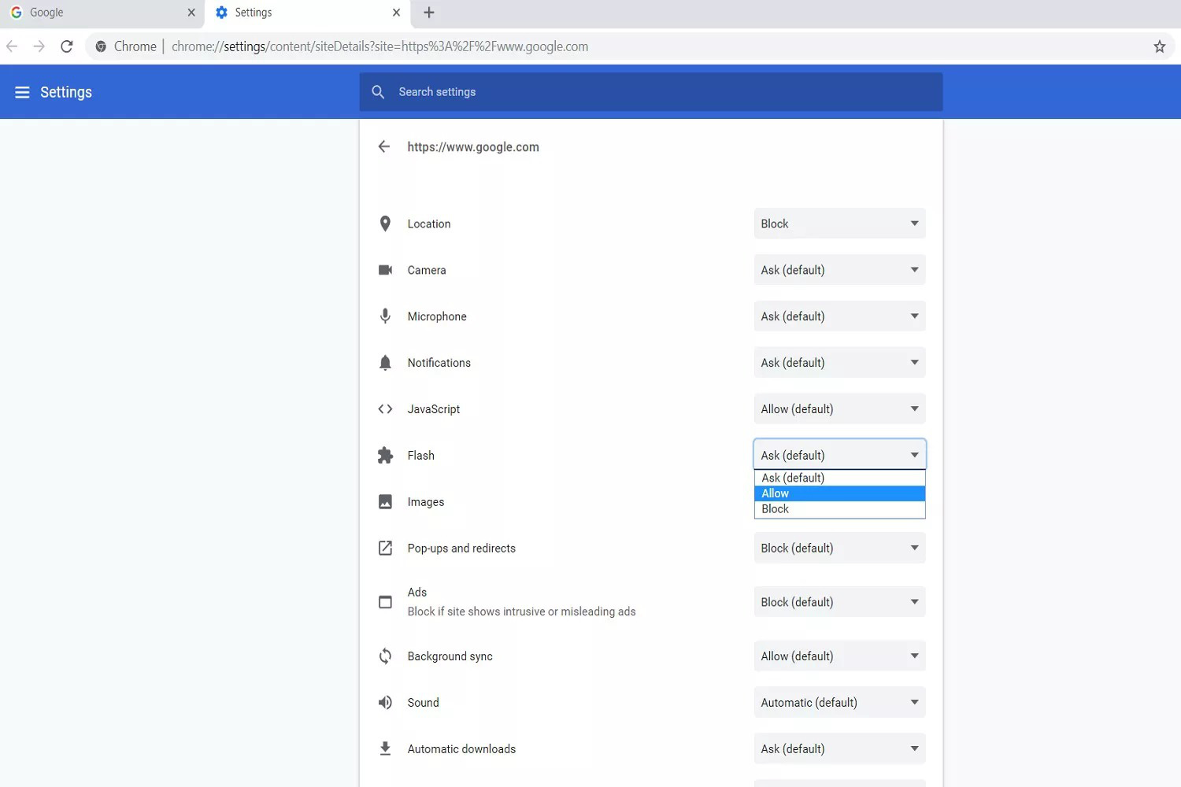1181x787 pixels.
Task: Expand the Sound Automatic (default) dropdown
Action: click(839, 703)
